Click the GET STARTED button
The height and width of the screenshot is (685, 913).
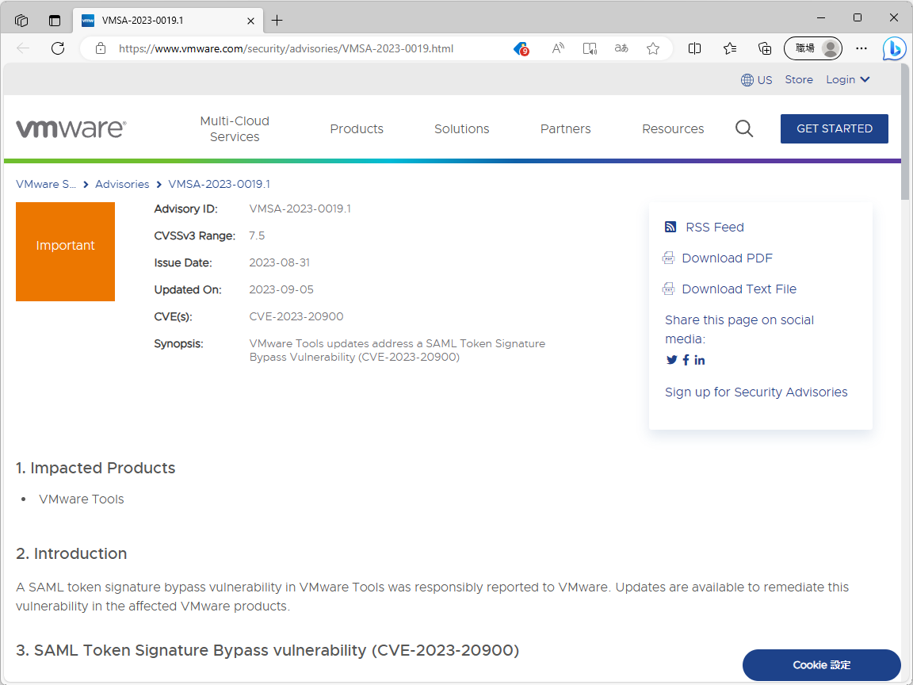click(x=835, y=128)
